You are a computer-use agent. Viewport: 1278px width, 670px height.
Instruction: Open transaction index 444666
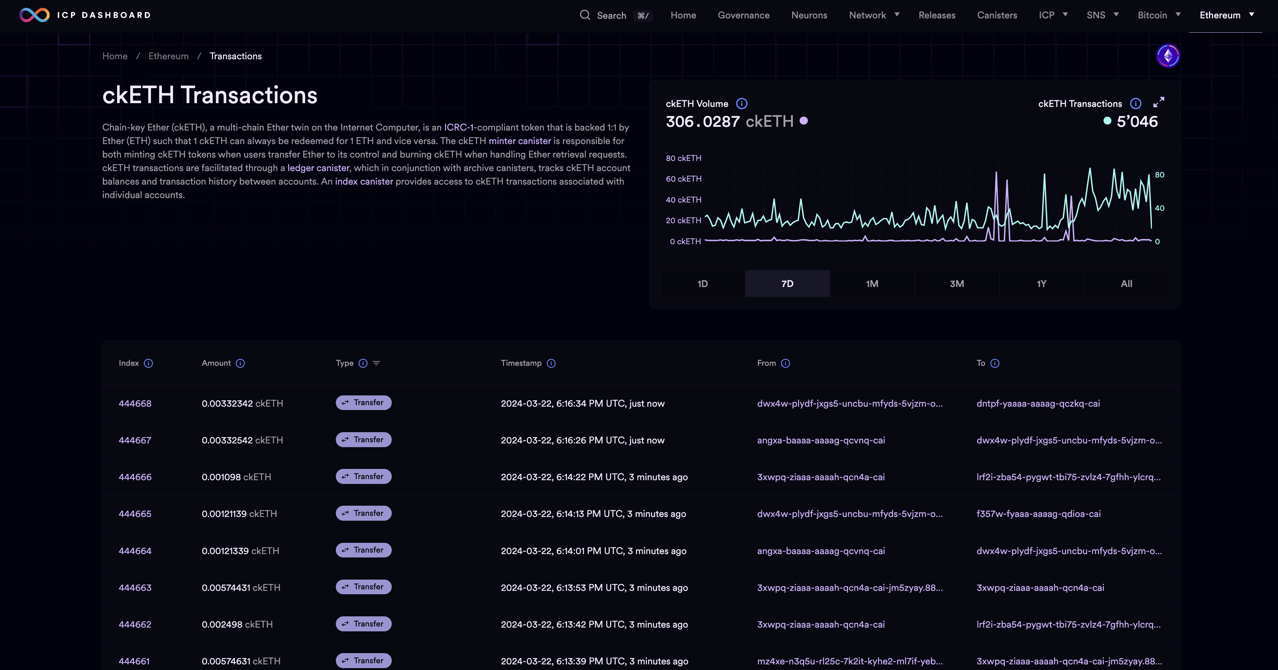click(135, 477)
